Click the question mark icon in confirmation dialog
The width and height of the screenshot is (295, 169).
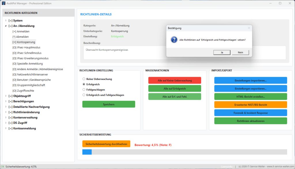[174, 40]
